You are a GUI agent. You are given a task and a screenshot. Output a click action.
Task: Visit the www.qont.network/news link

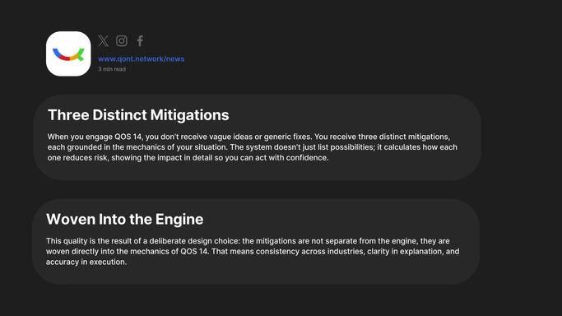142,59
